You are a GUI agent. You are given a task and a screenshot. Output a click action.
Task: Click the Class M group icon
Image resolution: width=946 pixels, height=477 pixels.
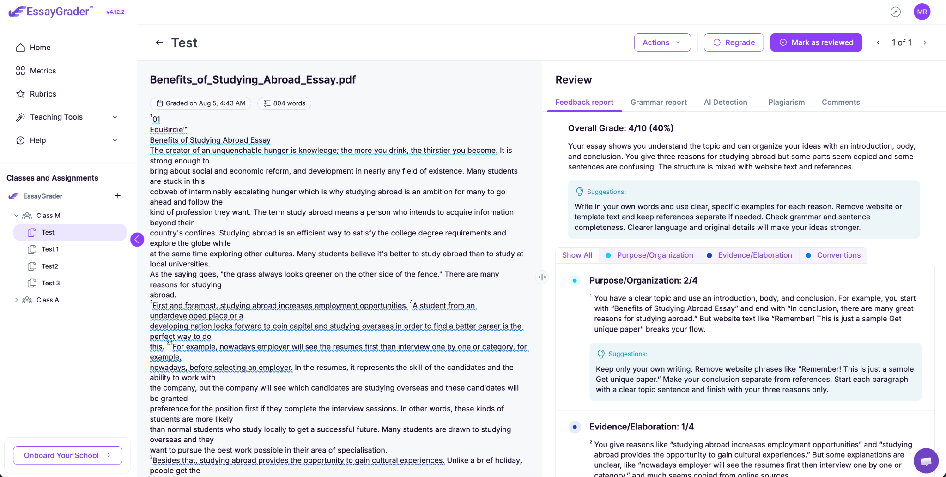click(27, 216)
